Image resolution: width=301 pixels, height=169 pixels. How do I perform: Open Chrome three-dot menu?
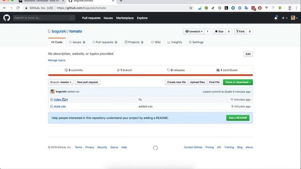pos(296,8)
